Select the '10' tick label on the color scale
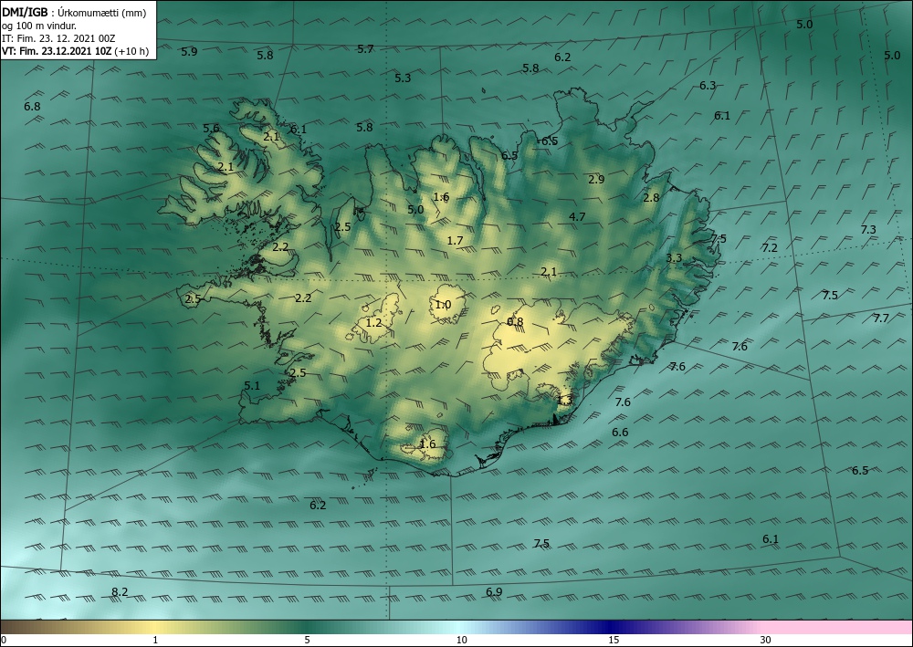The image size is (913, 647). click(461, 641)
